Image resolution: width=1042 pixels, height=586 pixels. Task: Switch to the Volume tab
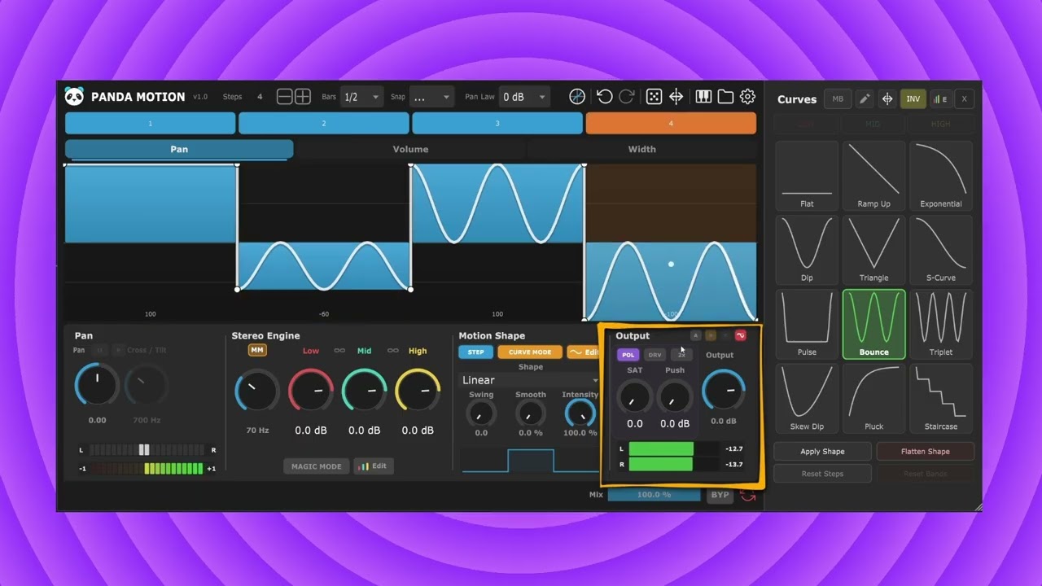410,149
